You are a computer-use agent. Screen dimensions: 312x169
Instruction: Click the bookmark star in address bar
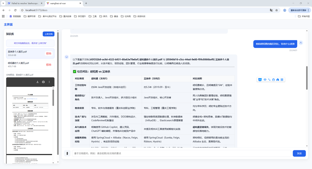click(x=277, y=10)
